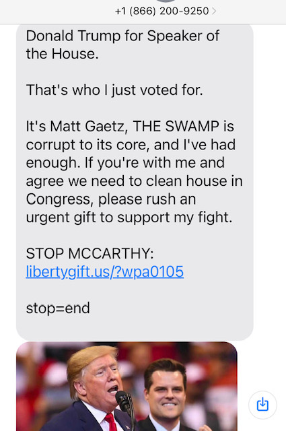
Task: Select the 'It's Matt Gaetz, THE SWAMP' paragraph
Action: (135, 172)
